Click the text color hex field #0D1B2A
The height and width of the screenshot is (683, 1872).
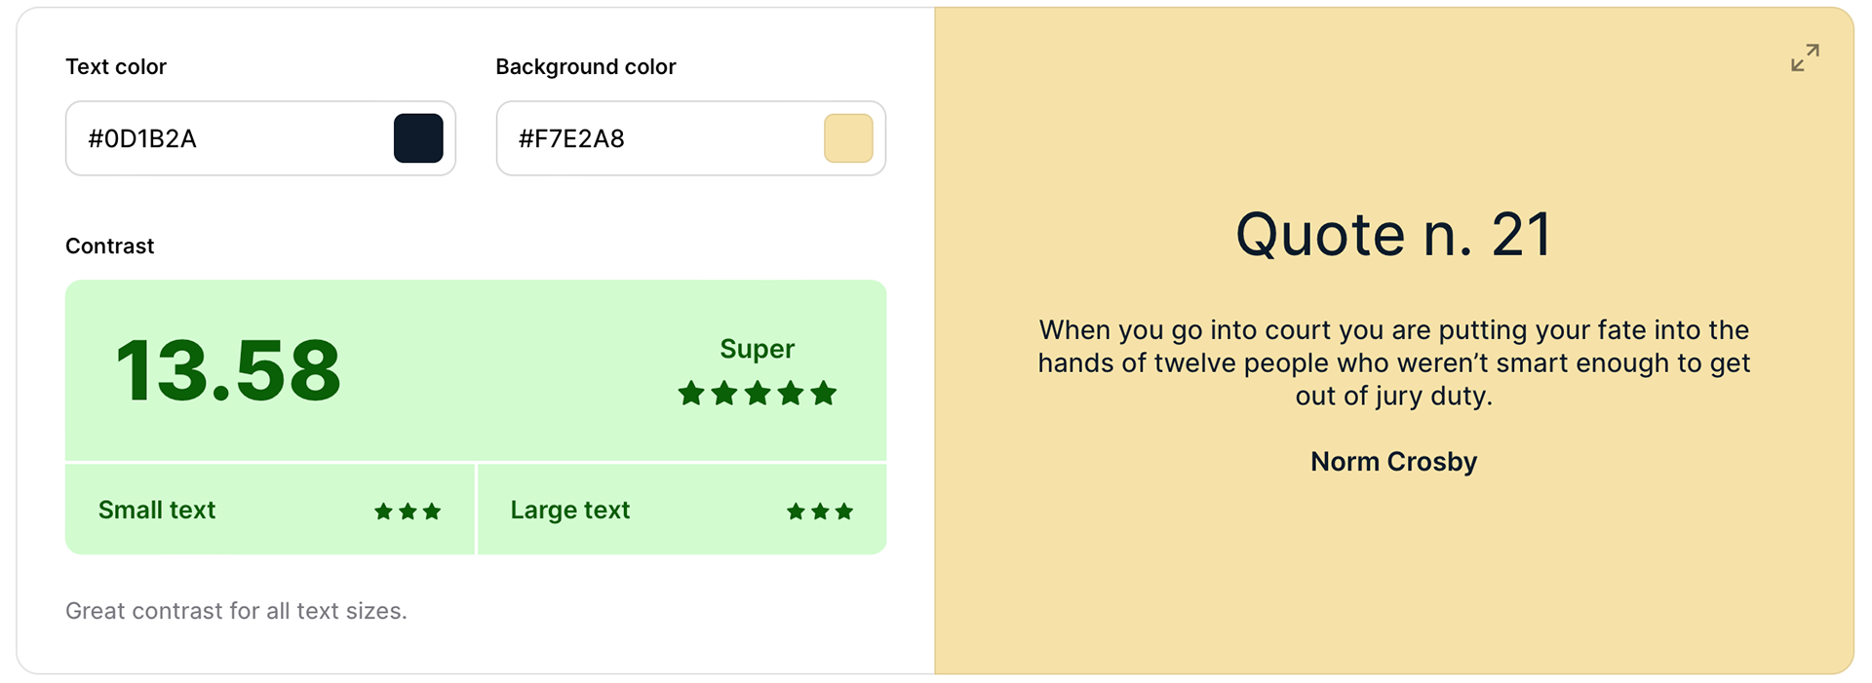(x=260, y=138)
